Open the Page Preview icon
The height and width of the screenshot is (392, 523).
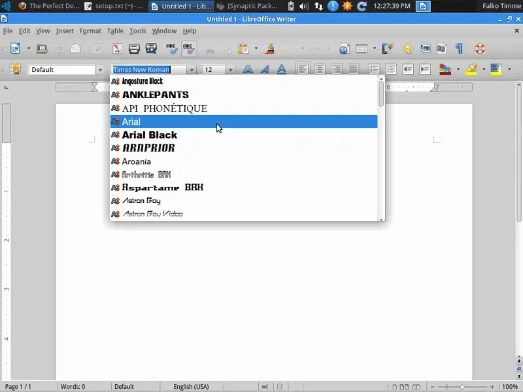pos(151,48)
